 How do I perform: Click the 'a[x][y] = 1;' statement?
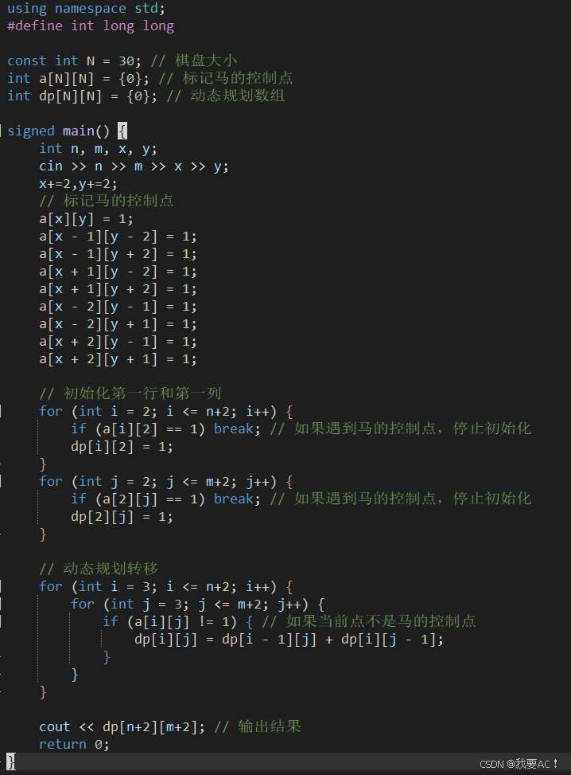86,218
